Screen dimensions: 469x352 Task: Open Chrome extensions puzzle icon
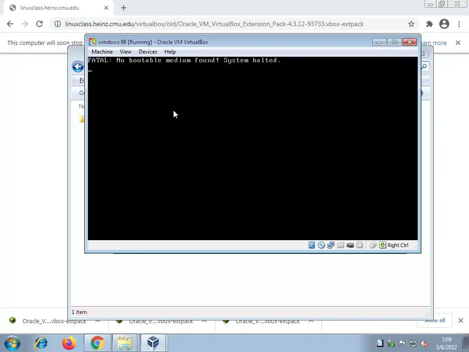tap(430, 24)
